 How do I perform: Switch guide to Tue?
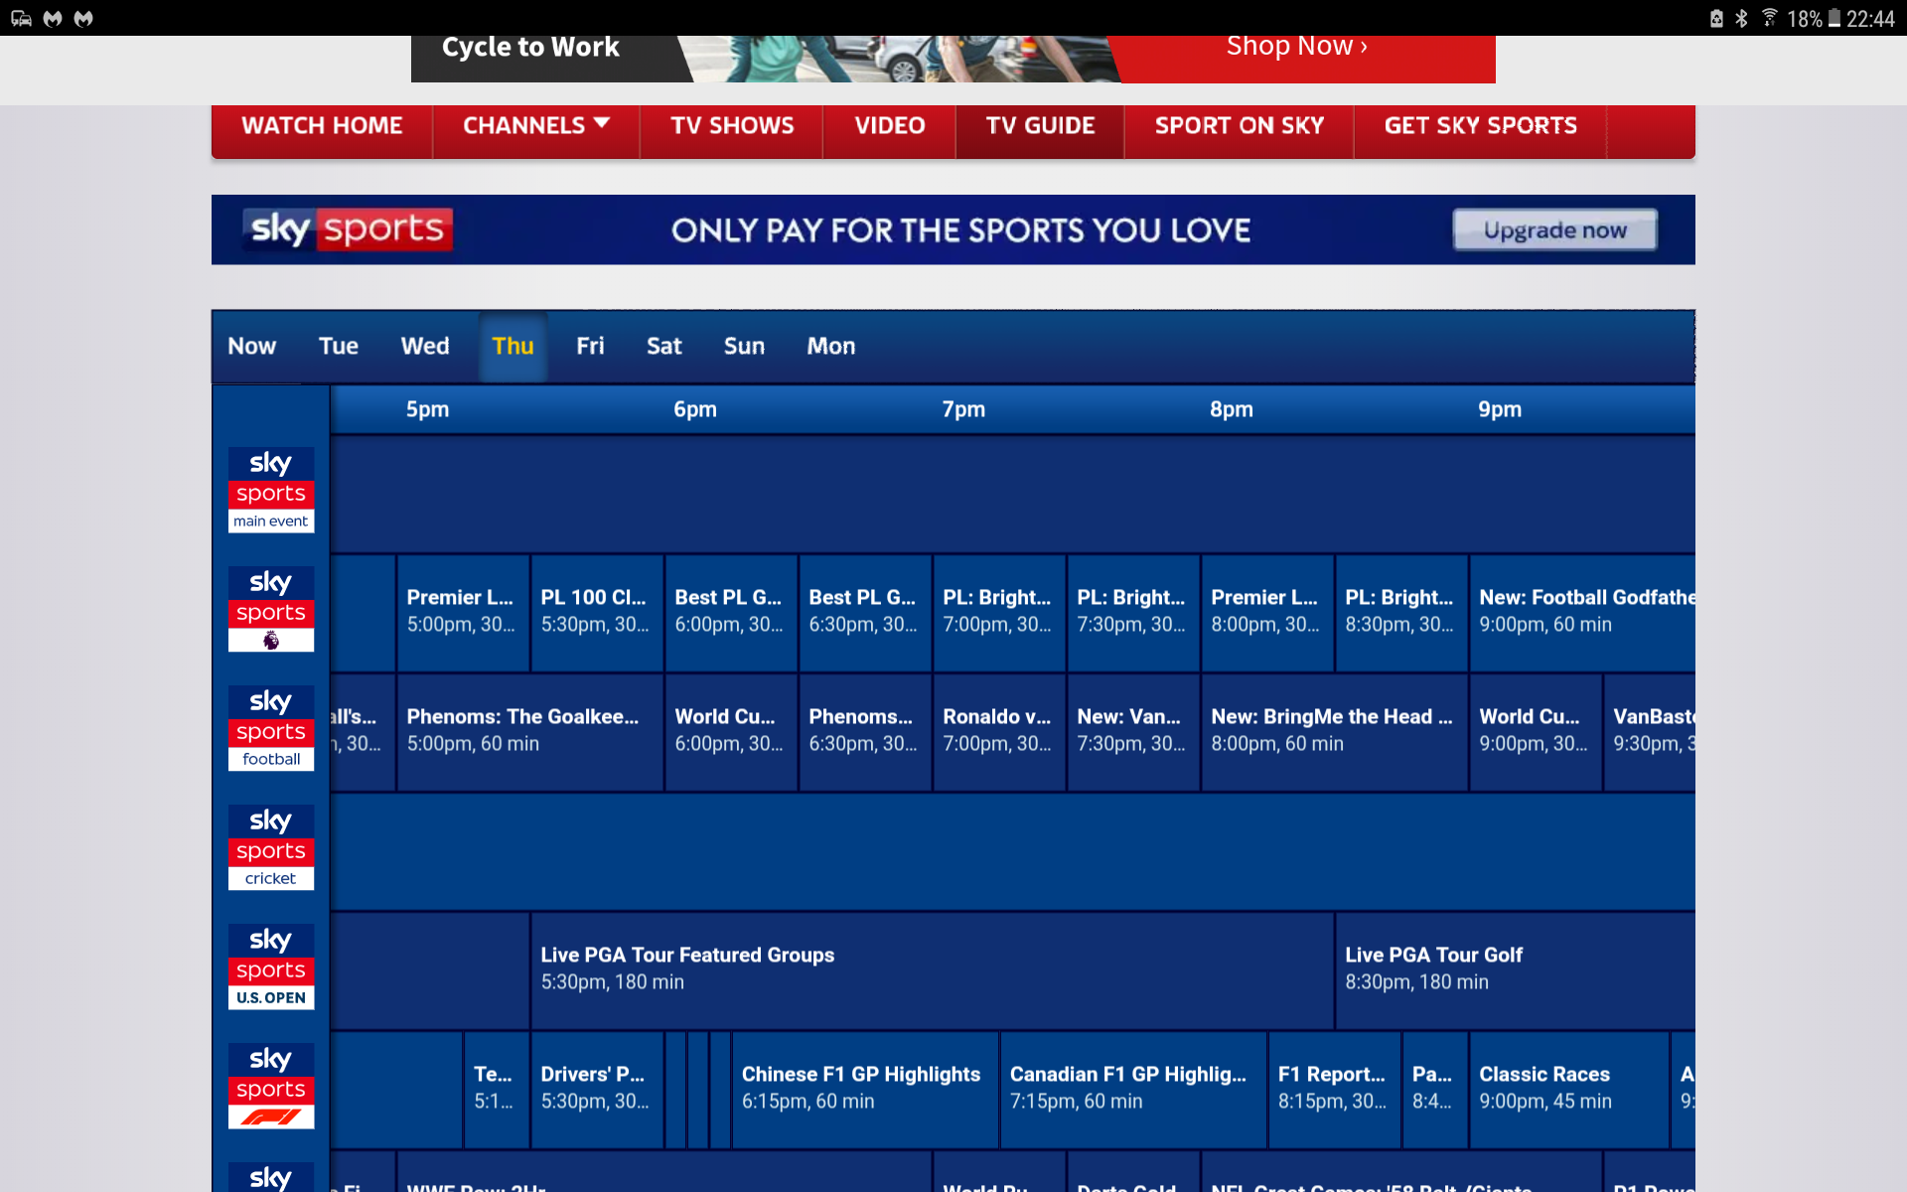[339, 347]
